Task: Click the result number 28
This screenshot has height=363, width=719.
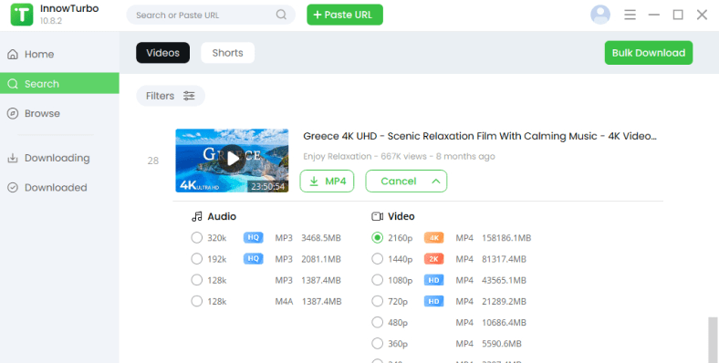Action: [x=152, y=161]
